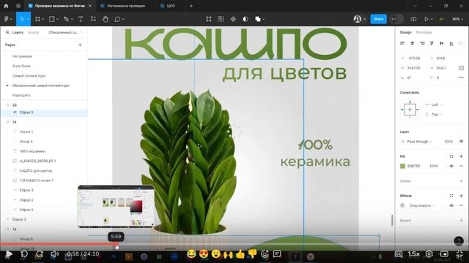
Task: Open Drop shadow effect settings icon
Action: pyautogui.click(x=402, y=205)
